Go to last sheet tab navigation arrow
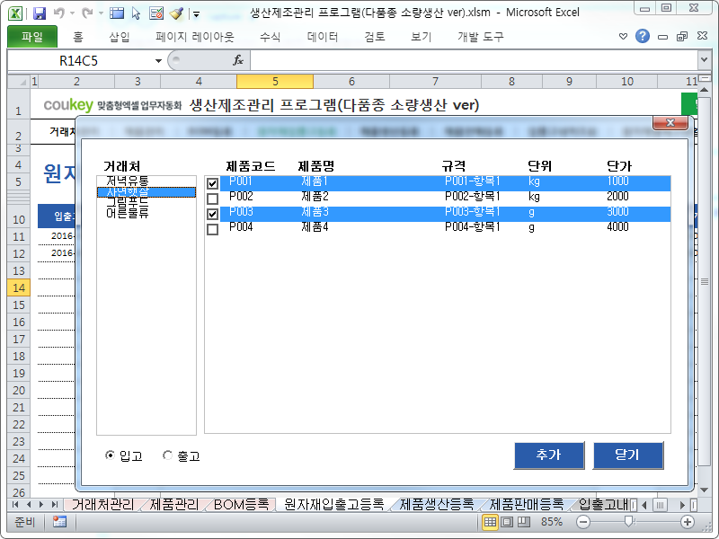719x539 pixels. coord(55,505)
